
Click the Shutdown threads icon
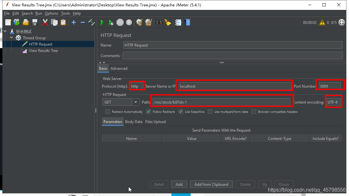[129, 22]
